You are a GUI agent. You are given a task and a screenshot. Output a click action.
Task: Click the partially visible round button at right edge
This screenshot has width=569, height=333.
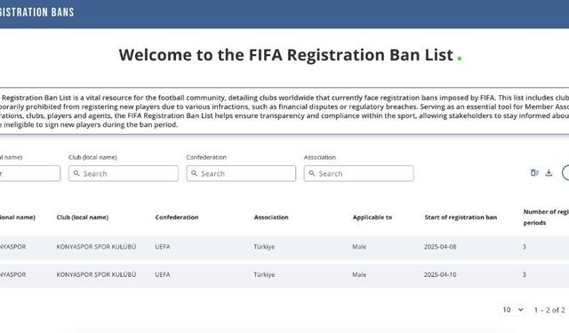click(565, 173)
